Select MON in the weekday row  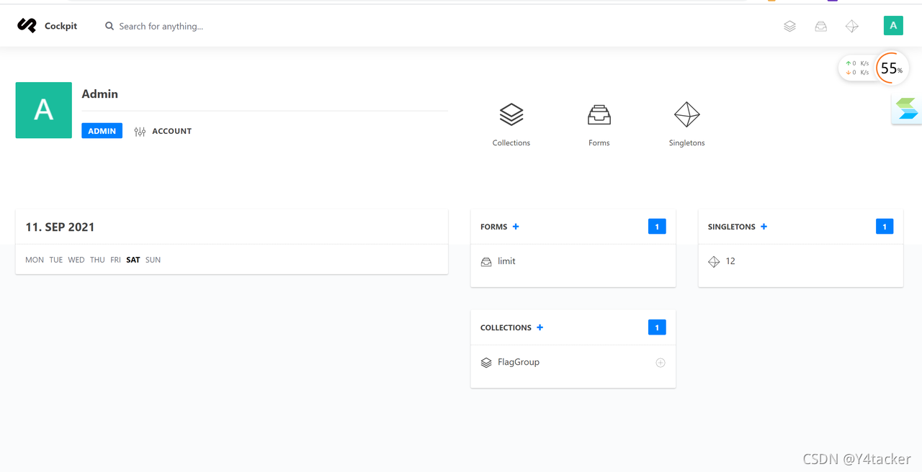click(x=35, y=260)
